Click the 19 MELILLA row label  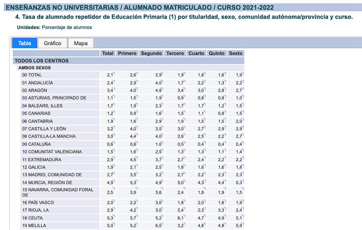(34, 225)
